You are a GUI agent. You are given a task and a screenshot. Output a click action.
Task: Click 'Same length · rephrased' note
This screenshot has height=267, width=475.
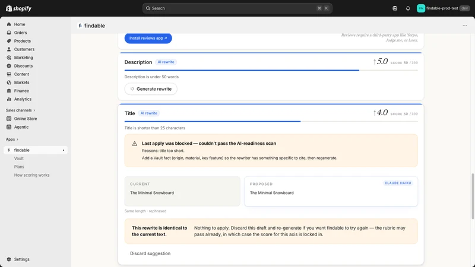coord(145,211)
